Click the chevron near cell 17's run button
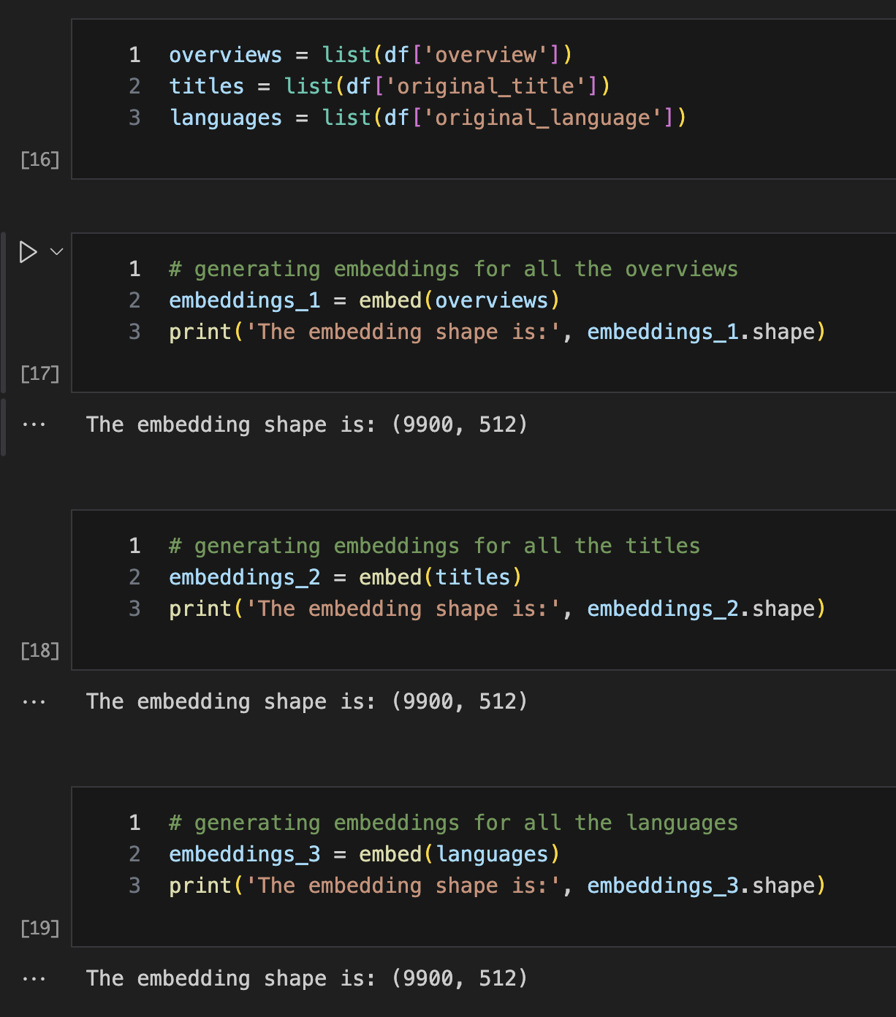 (x=55, y=251)
